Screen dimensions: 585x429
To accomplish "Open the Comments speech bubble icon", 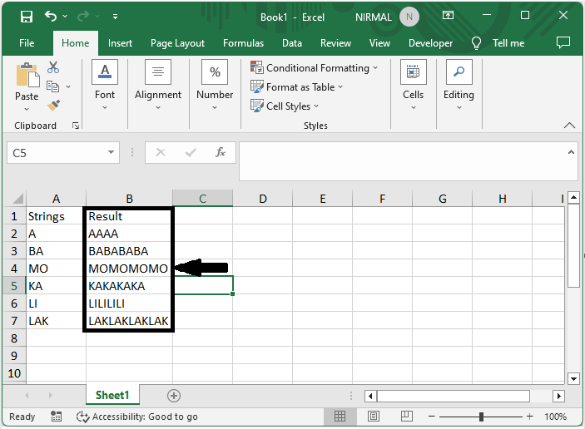I will click(x=563, y=42).
